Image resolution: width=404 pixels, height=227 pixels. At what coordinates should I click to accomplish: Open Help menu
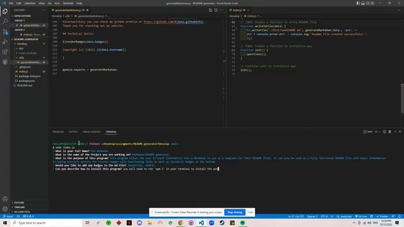[80, 3]
